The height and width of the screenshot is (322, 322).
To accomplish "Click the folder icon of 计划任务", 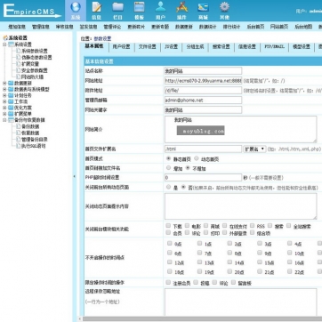I will [11, 95].
